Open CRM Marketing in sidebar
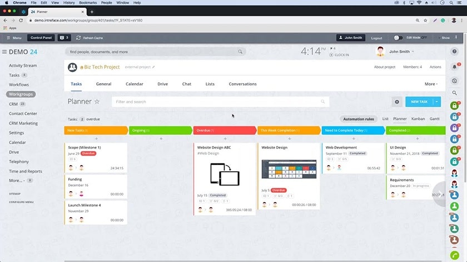The height and width of the screenshot is (262, 467). tap(23, 123)
